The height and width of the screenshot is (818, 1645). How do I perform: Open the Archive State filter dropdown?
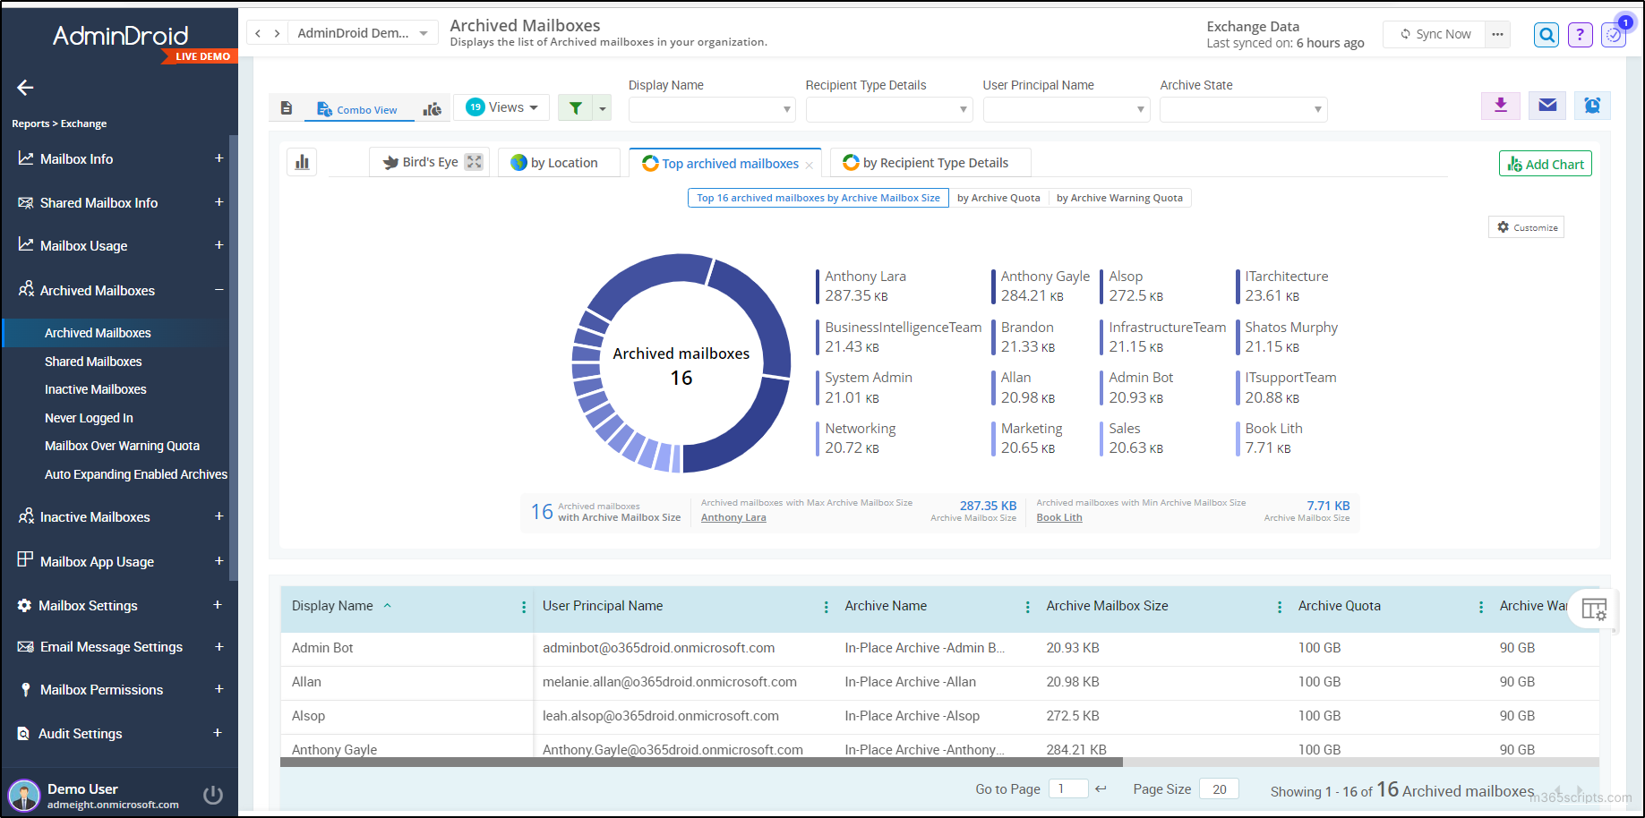[x=1243, y=109]
